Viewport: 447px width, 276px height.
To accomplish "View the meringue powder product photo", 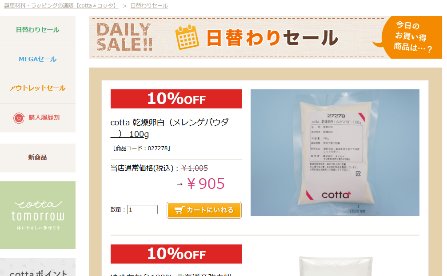I will [335, 152].
